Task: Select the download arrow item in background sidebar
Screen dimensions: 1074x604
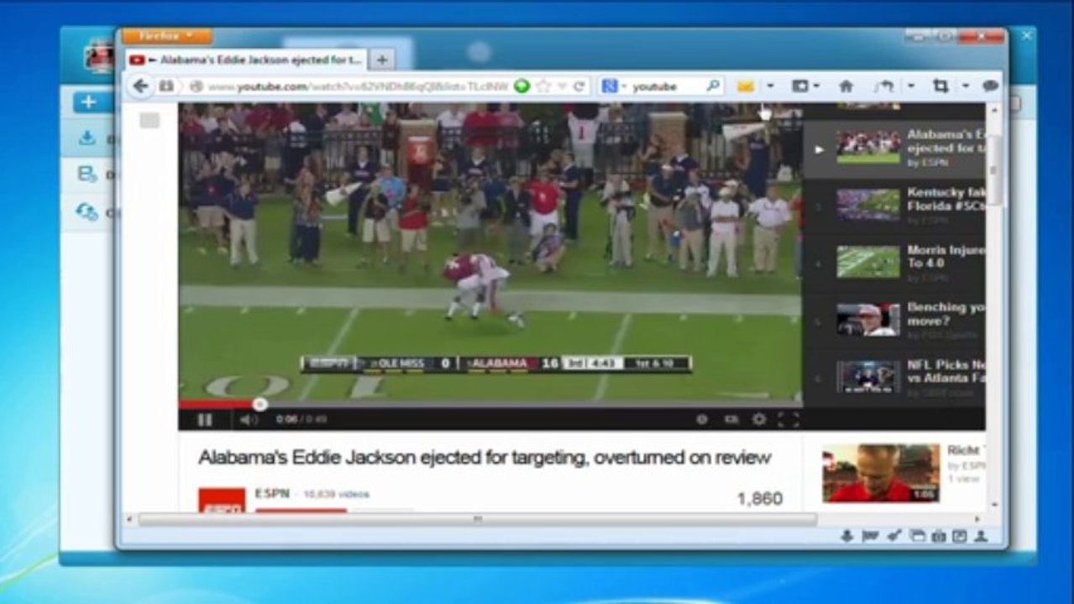Action: 87,138
